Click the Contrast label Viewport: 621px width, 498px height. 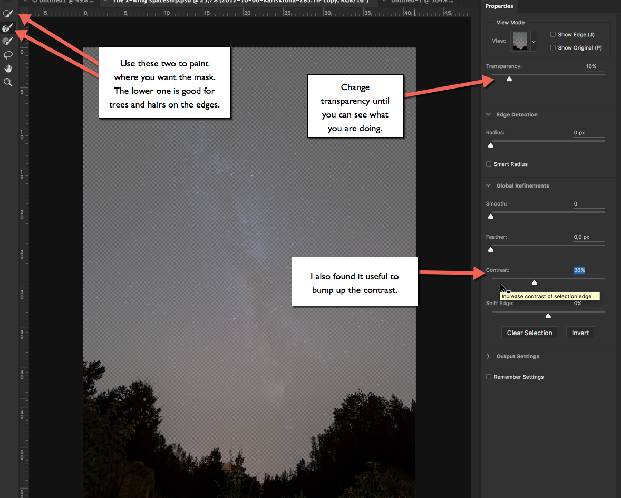[498, 270]
